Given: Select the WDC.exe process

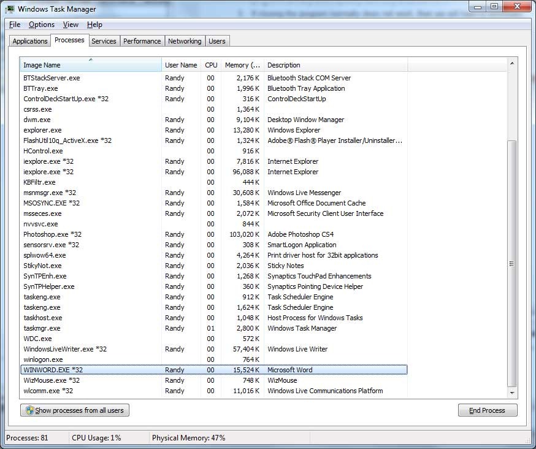Looking at the screenshot, I should tap(213, 339).
